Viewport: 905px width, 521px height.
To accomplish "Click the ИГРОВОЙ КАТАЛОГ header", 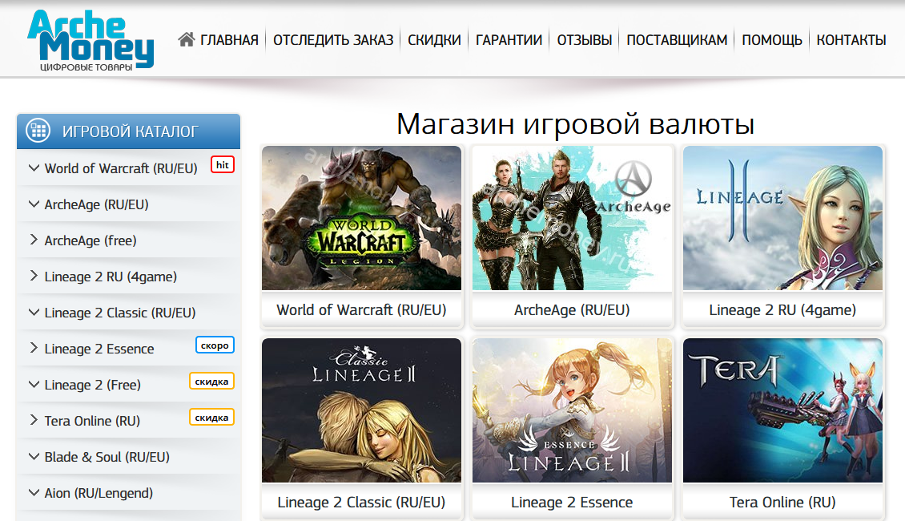I will point(129,131).
